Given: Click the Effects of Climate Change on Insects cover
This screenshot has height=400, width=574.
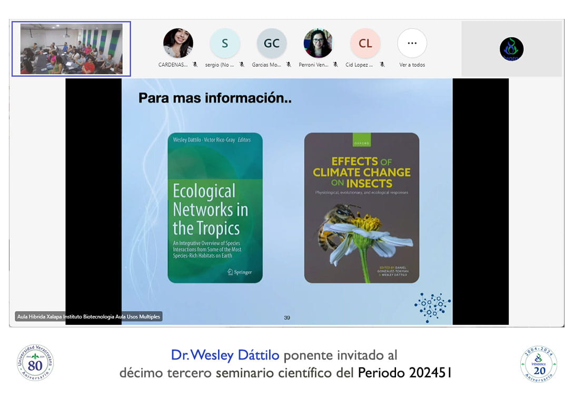Looking at the screenshot, I should [361, 207].
